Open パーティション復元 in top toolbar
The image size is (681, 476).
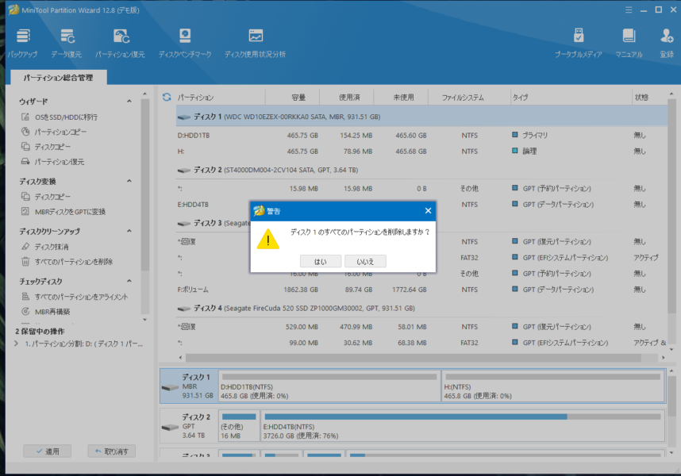[121, 43]
